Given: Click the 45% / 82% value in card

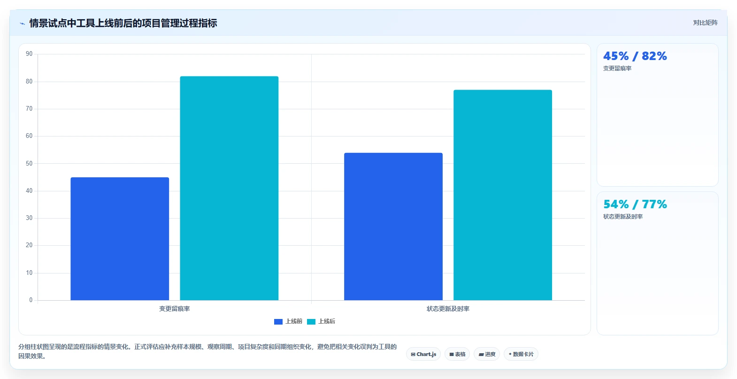Looking at the screenshot, I should 635,56.
